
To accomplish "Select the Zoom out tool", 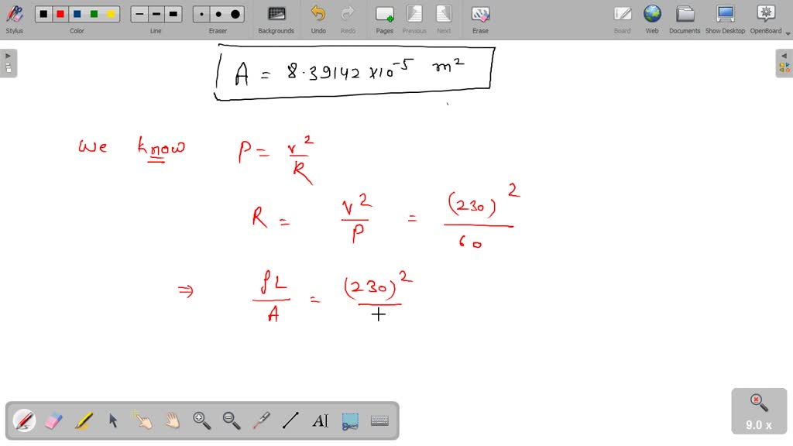I will (232, 420).
